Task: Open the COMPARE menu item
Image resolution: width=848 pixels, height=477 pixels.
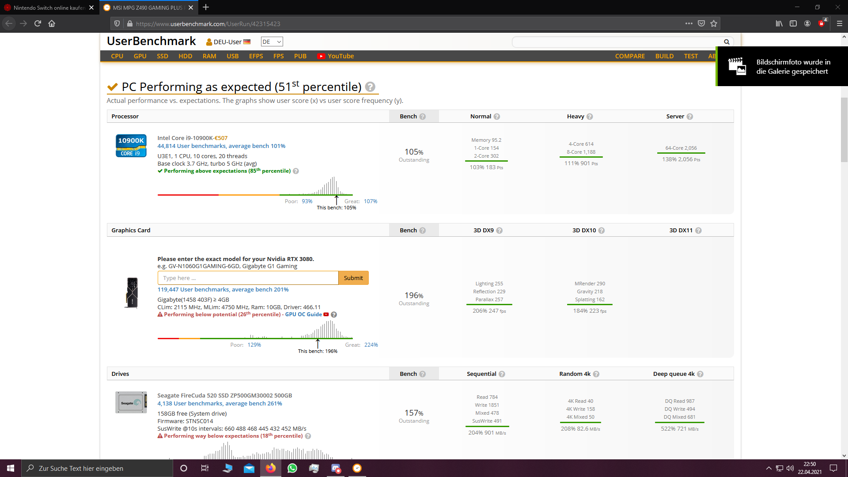Action: (x=630, y=56)
